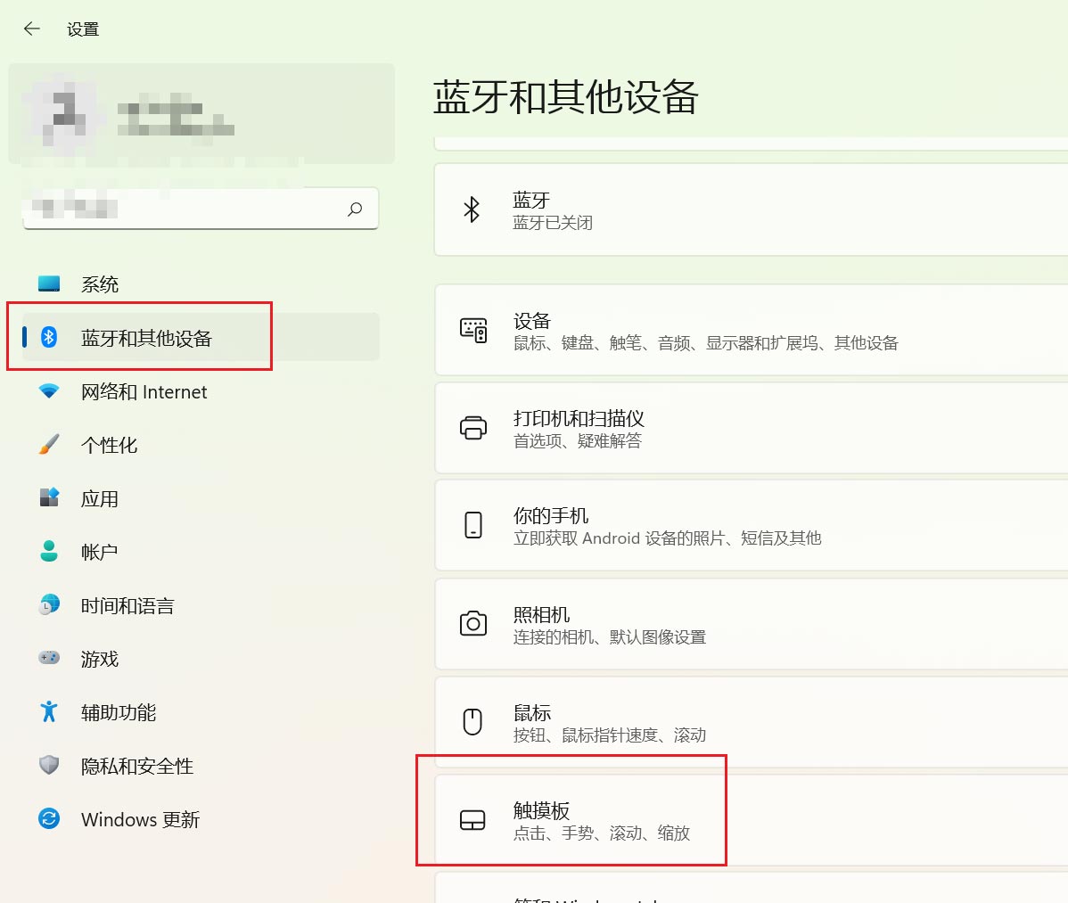Click the back arrow icon
1068x903 pixels.
[32, 29]
